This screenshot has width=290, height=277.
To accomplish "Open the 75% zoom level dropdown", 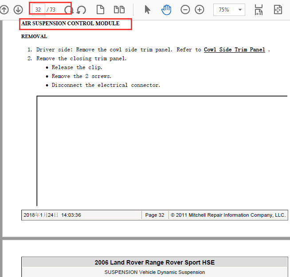I will tap(229, 10).
